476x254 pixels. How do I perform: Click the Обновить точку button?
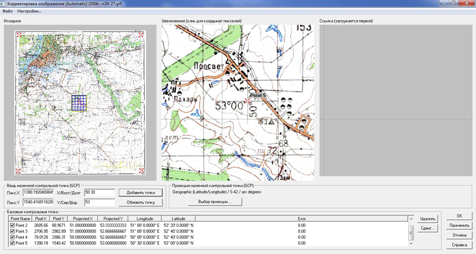(x=140, y=203)
